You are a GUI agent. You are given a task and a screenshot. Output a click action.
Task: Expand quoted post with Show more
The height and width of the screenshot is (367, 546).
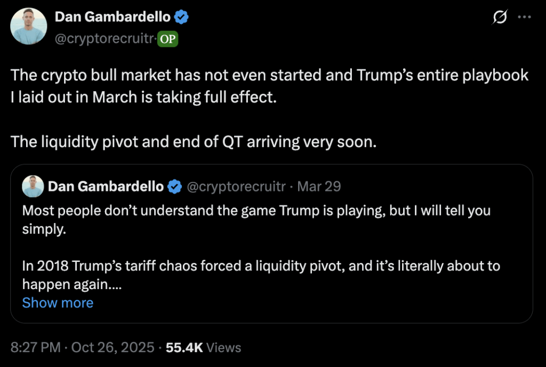point(58,302)
